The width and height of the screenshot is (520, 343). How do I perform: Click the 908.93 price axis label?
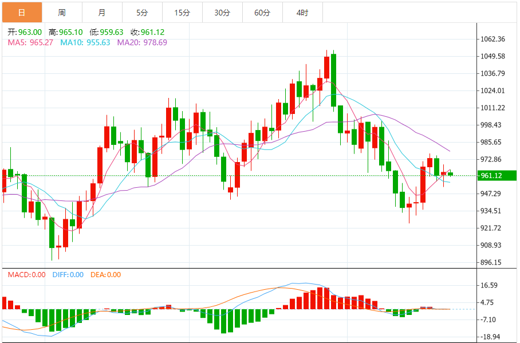point(491,246)
